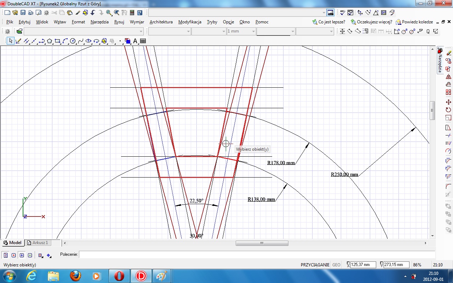
Task: Pick the Text tool (A)
Action: [135, 41]
